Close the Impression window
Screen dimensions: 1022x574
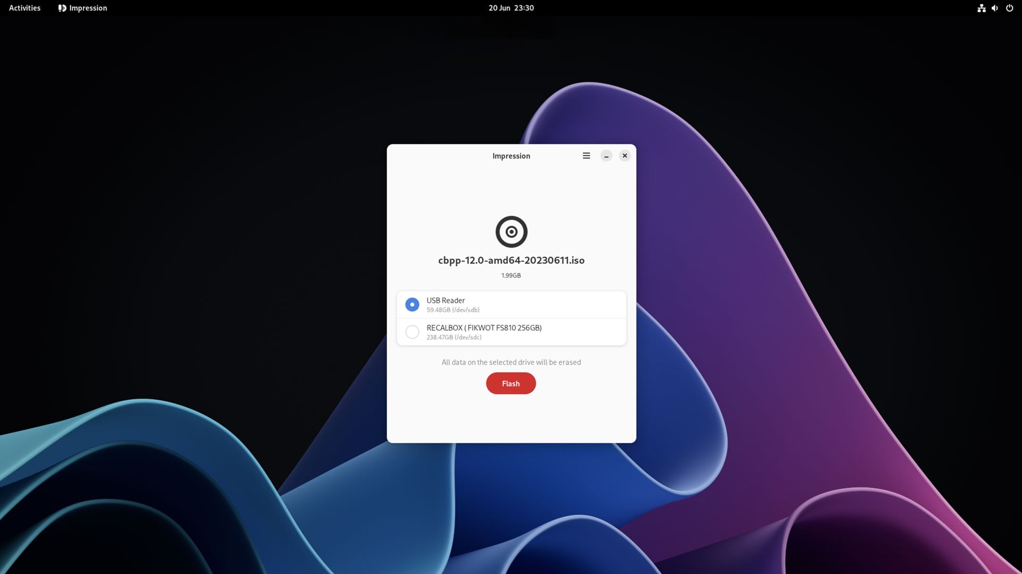click(624, 156)
